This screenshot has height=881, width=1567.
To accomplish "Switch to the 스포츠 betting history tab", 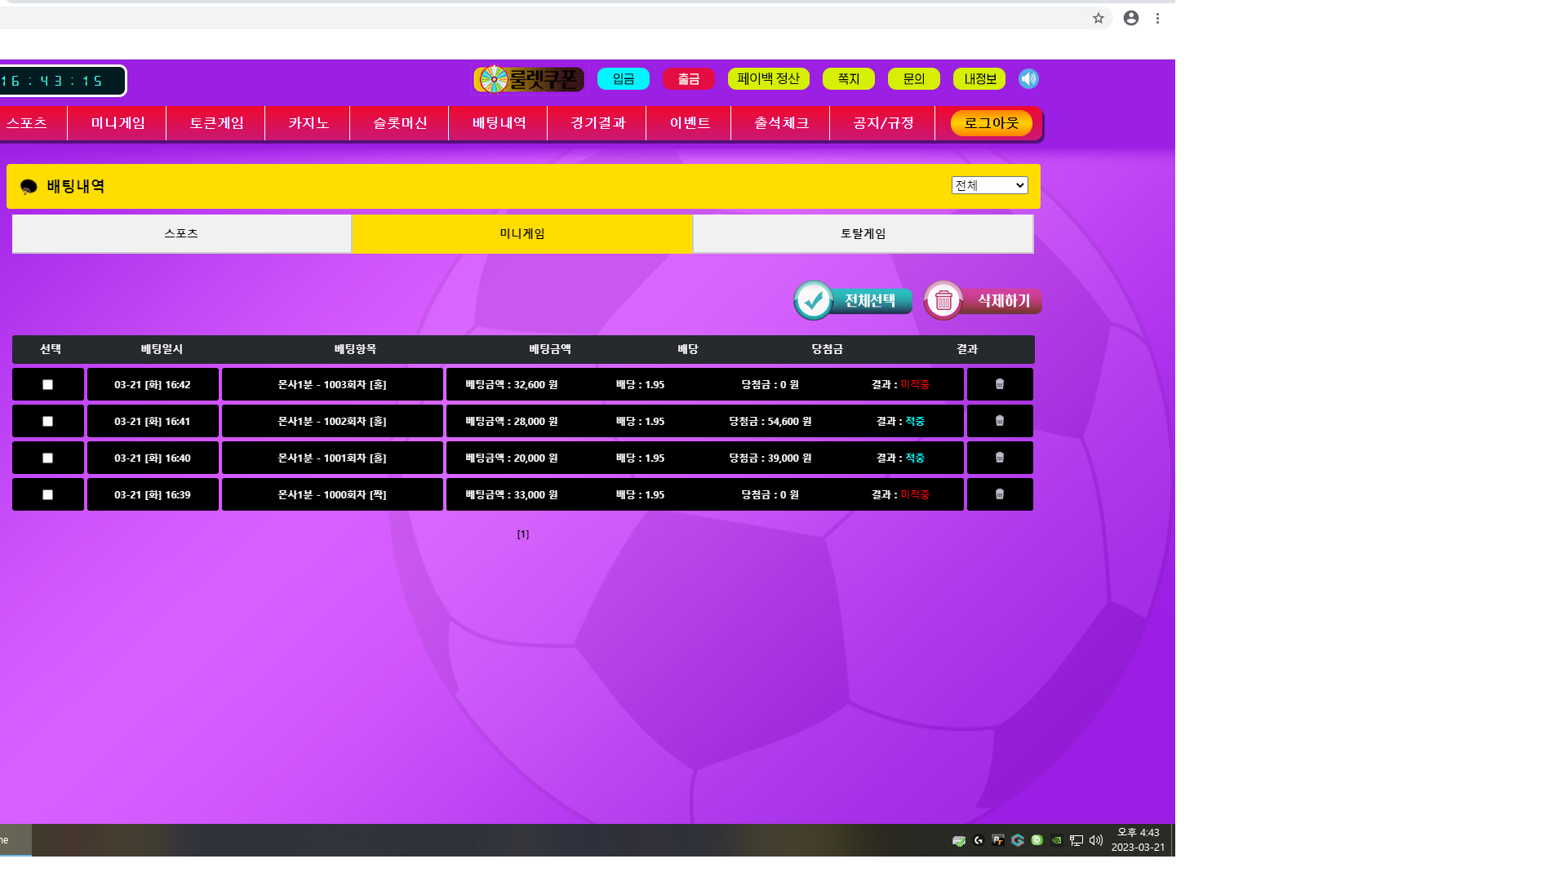I will (181, 233).
